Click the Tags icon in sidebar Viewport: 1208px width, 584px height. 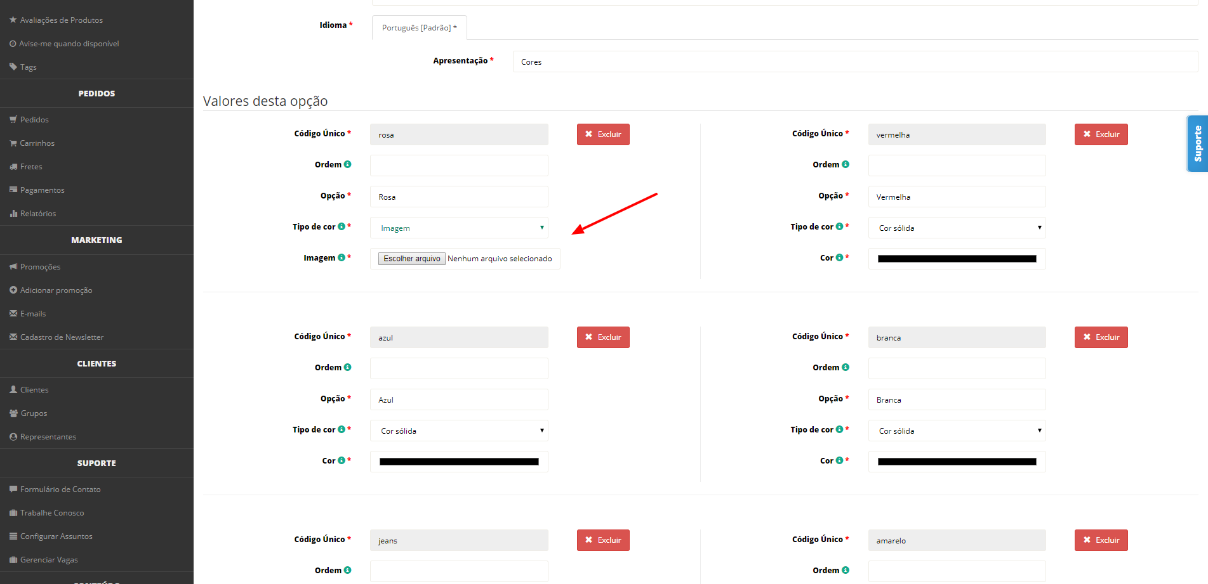[13, 67]
